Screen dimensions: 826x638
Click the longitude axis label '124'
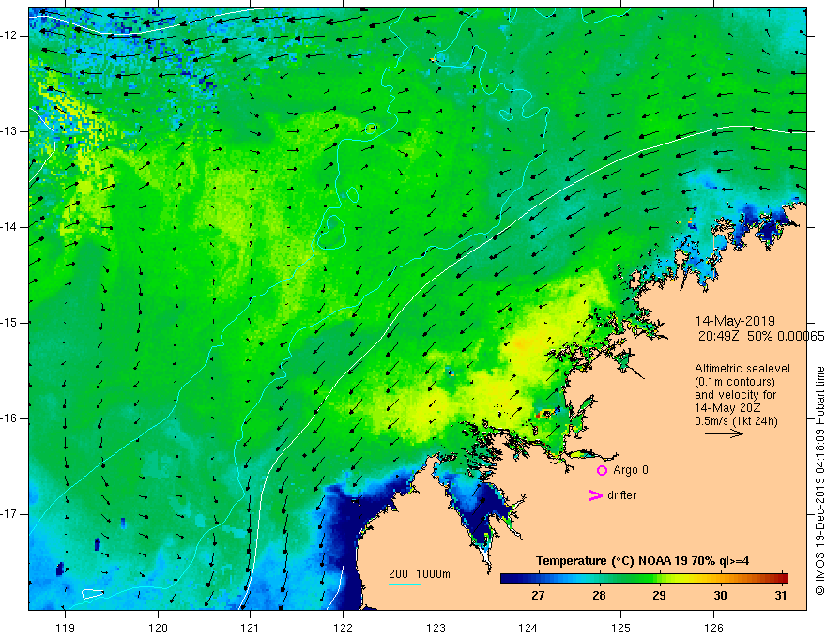click(x=528, y=628)
